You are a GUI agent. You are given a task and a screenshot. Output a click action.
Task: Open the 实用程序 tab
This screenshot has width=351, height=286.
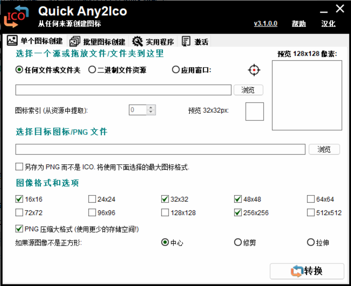pos(153,42)
